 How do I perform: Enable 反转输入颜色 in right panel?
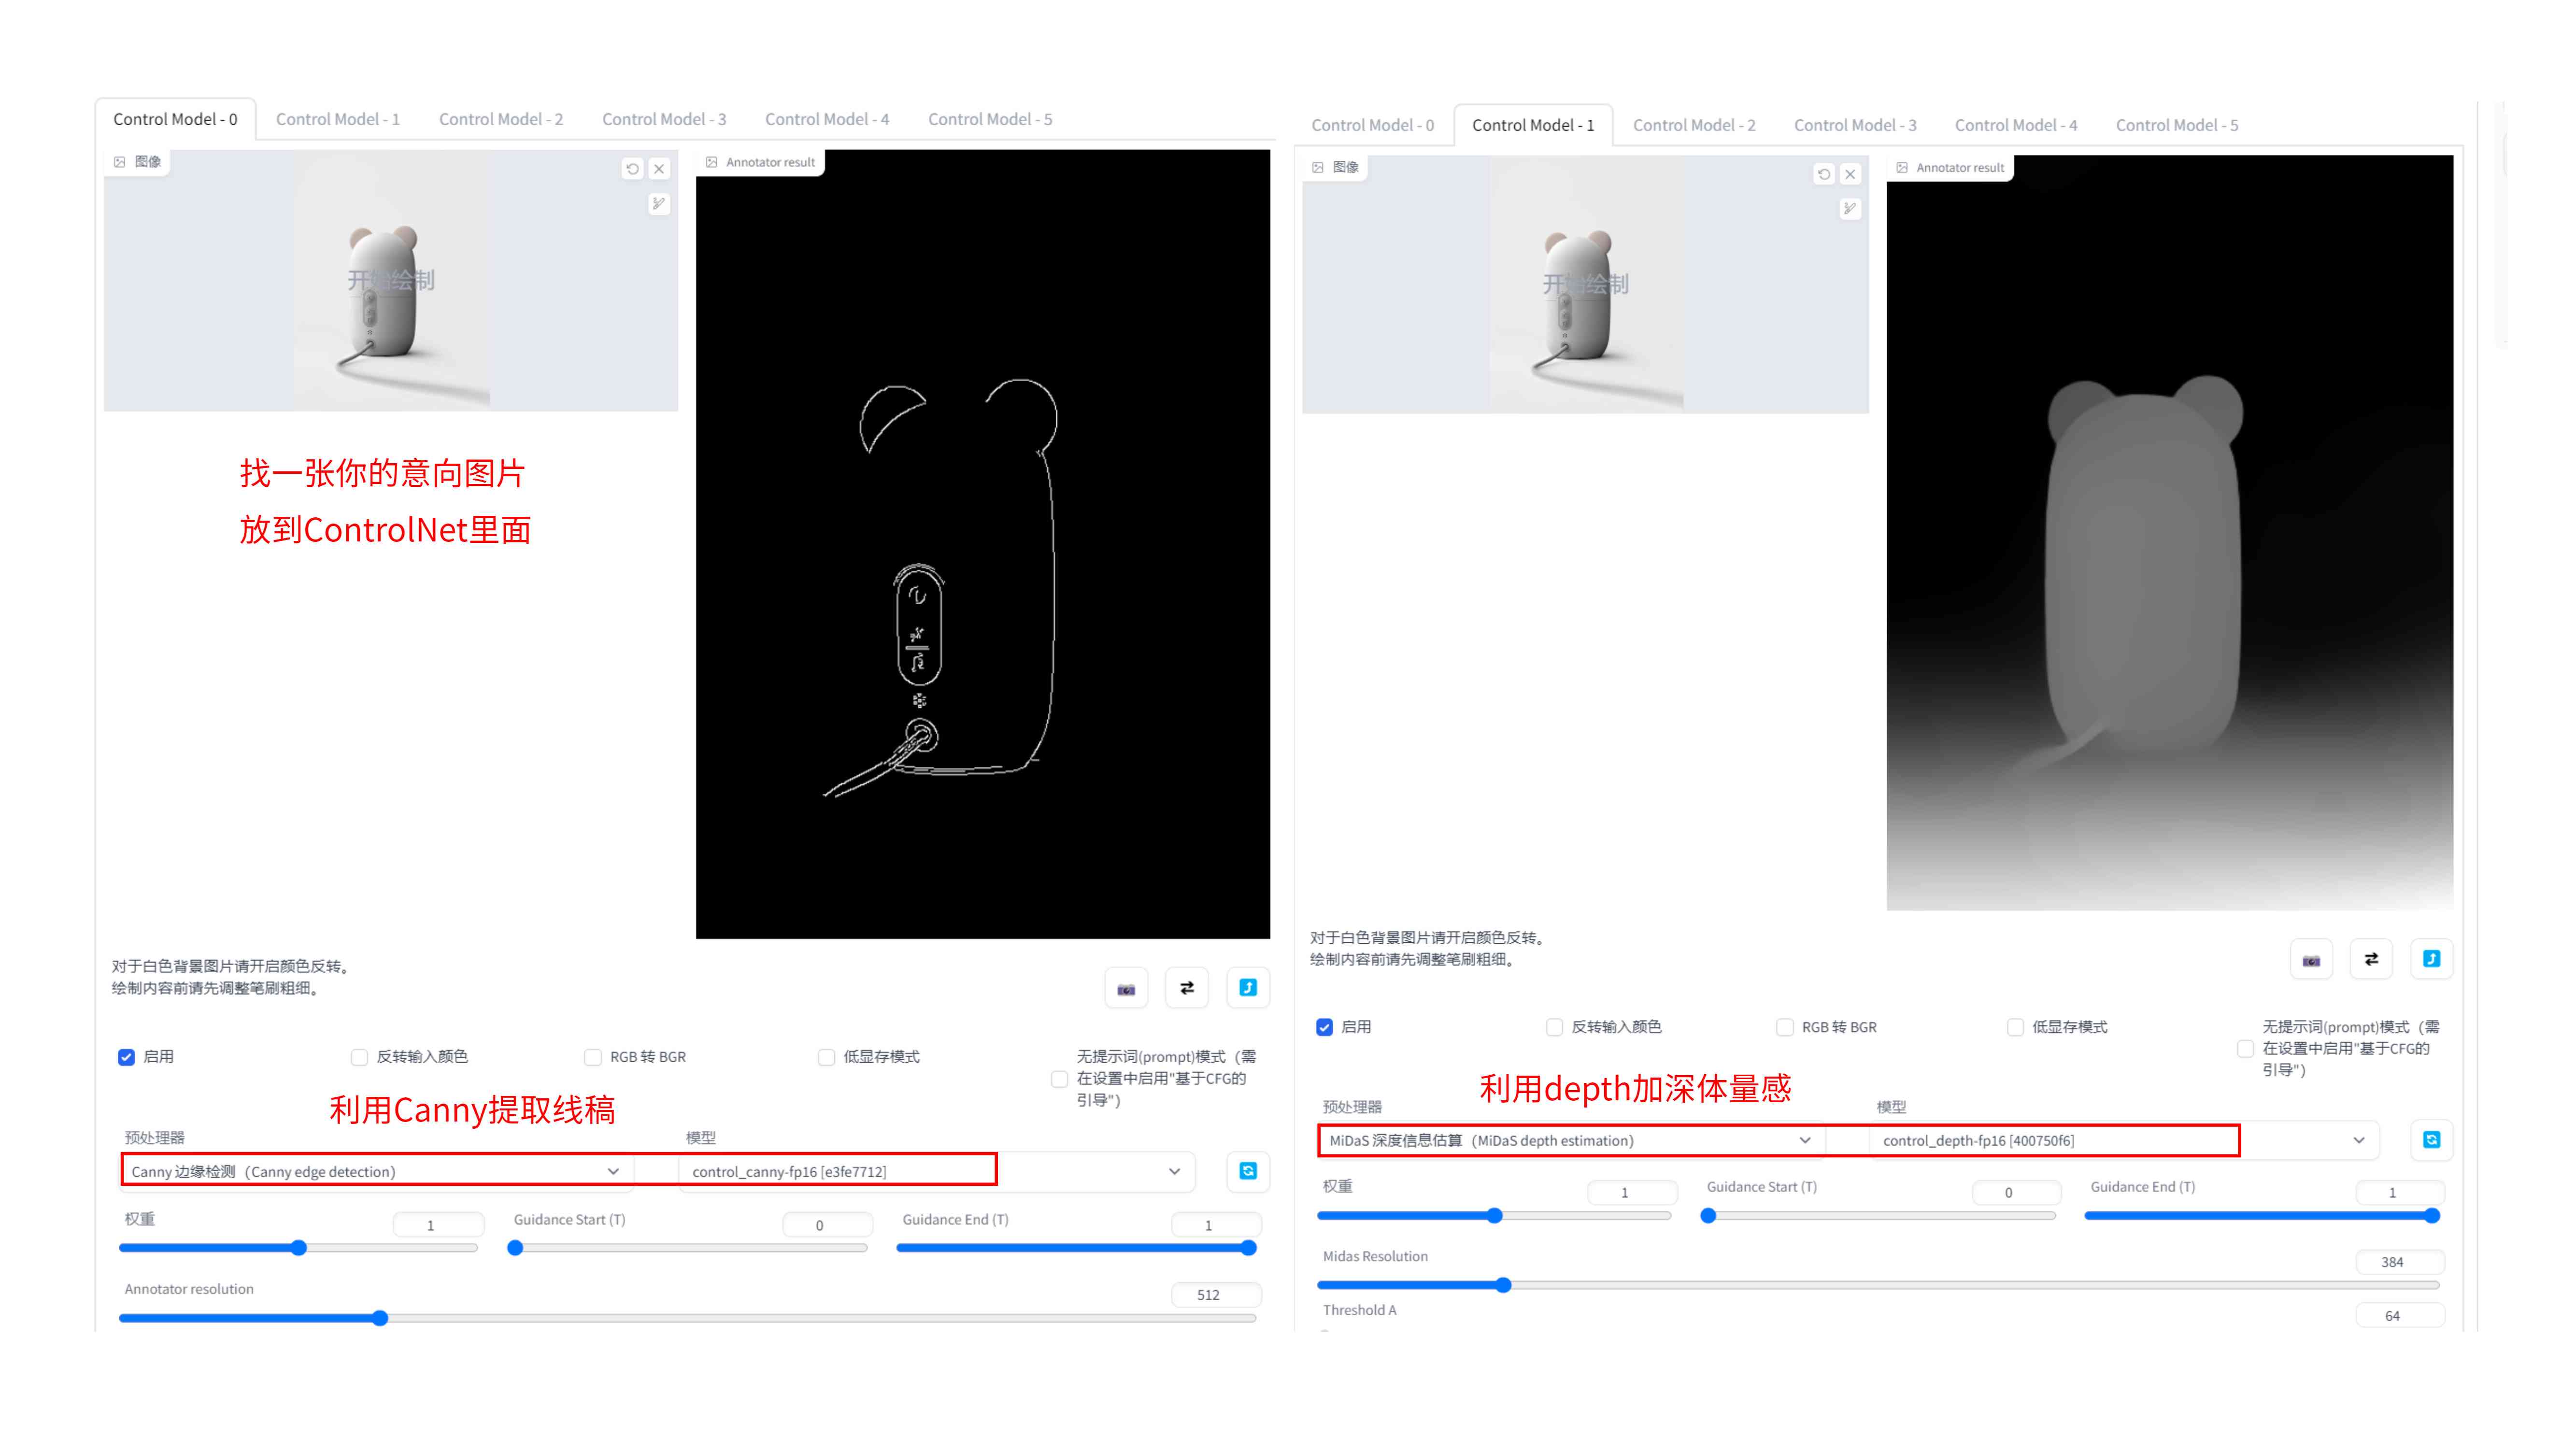pos(1554,1027)
